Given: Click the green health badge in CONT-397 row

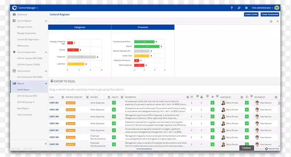Looking at the screenshot, I should [114, 130].
